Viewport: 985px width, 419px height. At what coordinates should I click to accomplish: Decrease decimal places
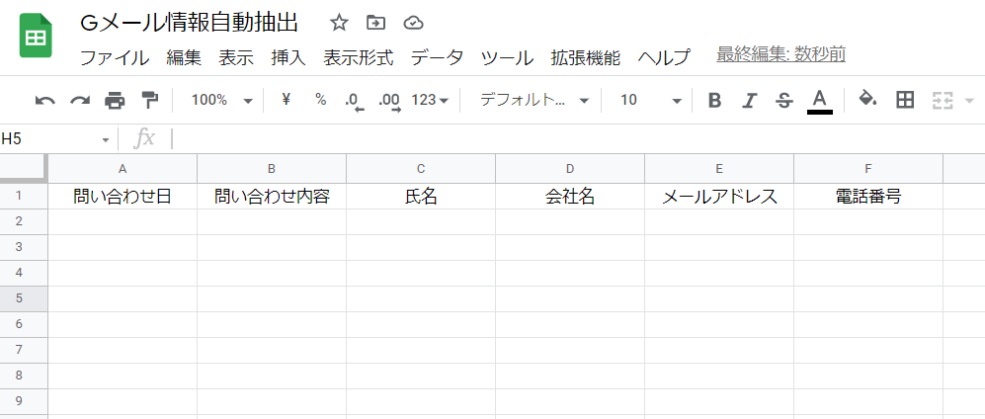tap(355, 101)
